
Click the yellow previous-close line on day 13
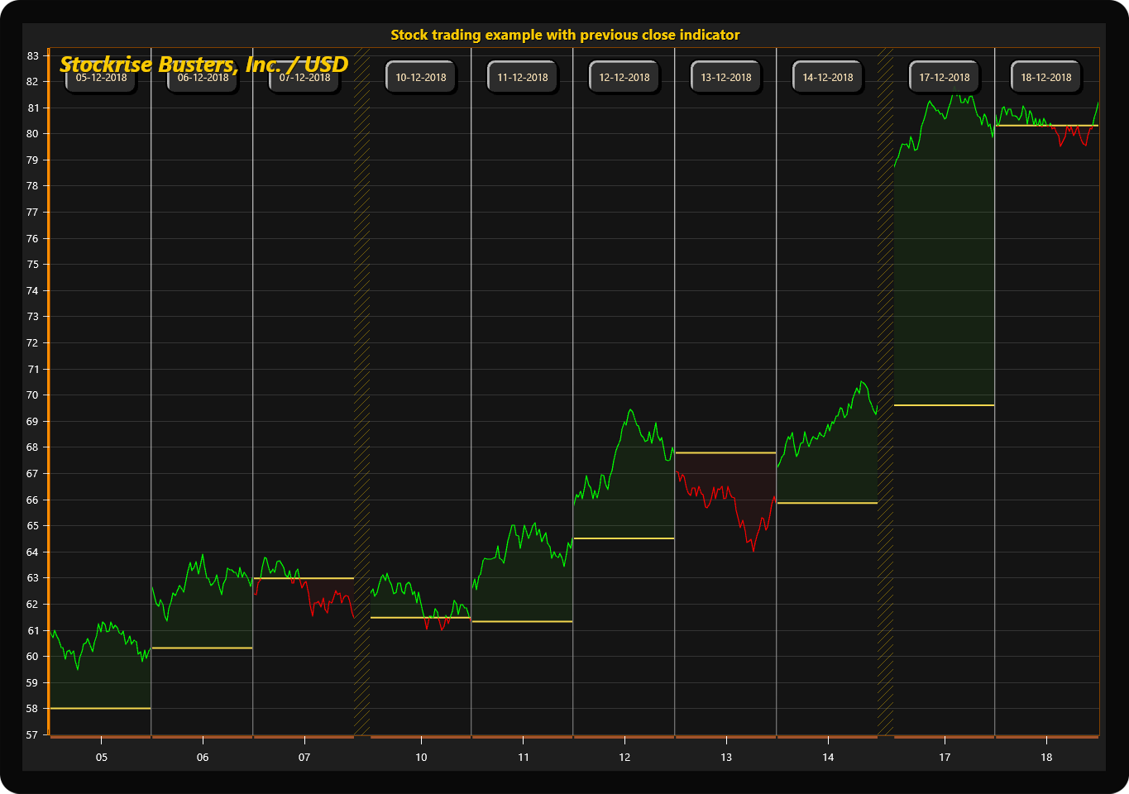(x=725, y=453)
